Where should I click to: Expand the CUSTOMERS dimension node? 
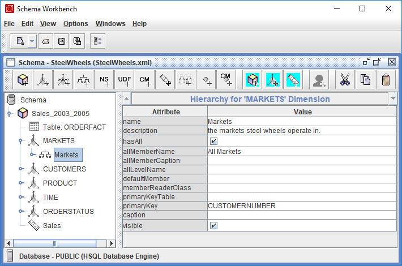[x=21, y=169]
